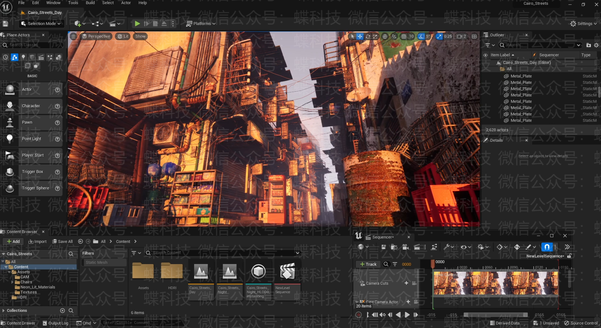Switch world/local coordinate system globe icon
Viewport: 601px width, 328px height.
pyautogui.click(x=385, y=36)
